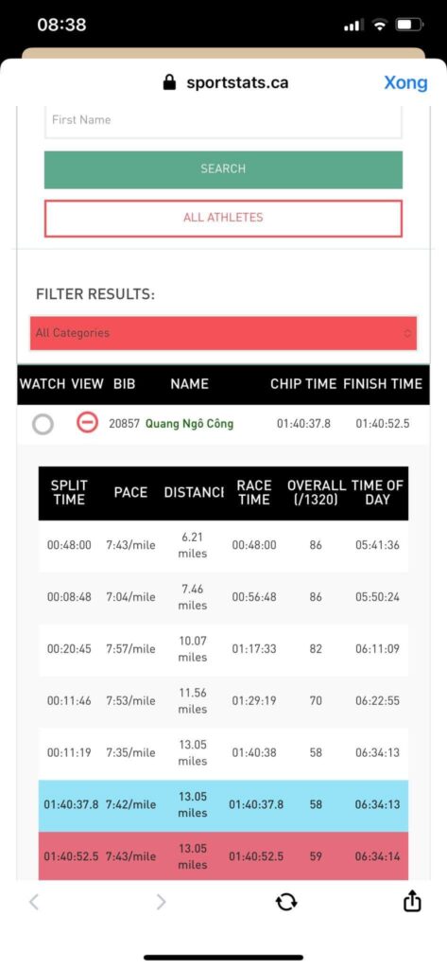The width and height of the screenshot is (447, 969).
Task: Click the ALL ATHLETES button
Action: point(223,219)
